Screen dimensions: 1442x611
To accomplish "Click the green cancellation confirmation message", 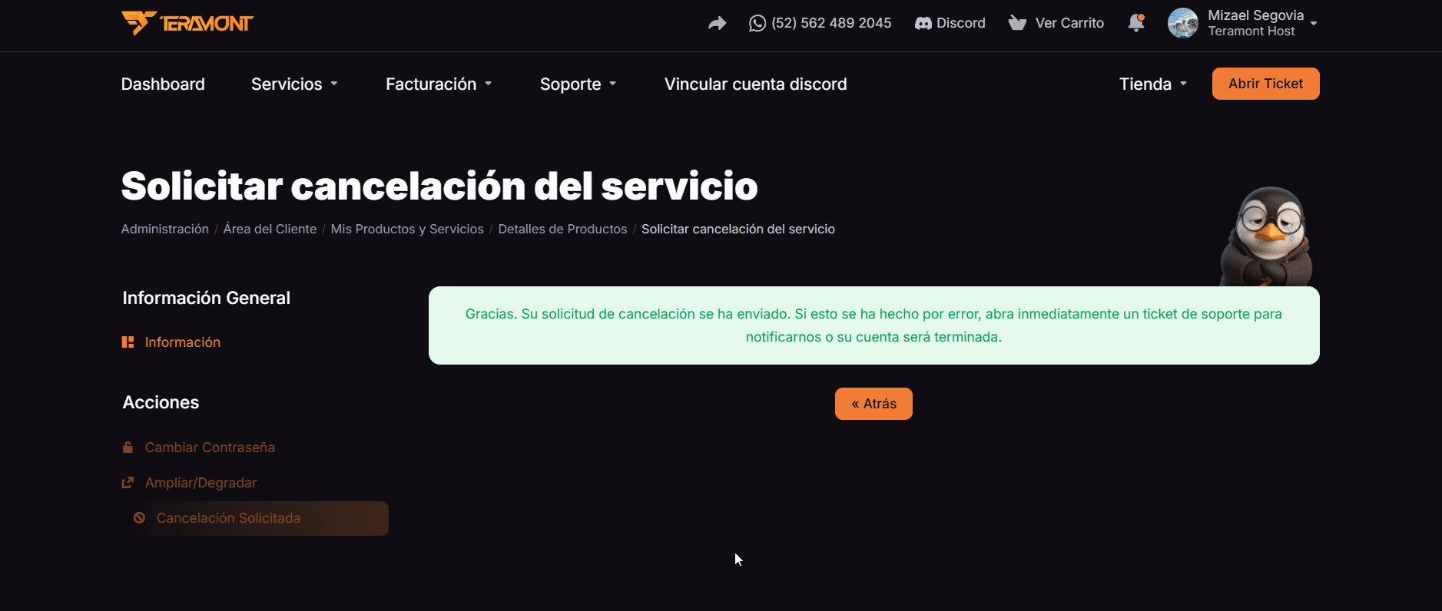I will (x=873, y=325).
